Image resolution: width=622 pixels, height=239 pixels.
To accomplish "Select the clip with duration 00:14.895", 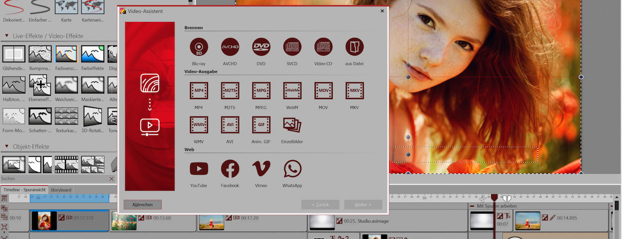I will coord(561,221).
